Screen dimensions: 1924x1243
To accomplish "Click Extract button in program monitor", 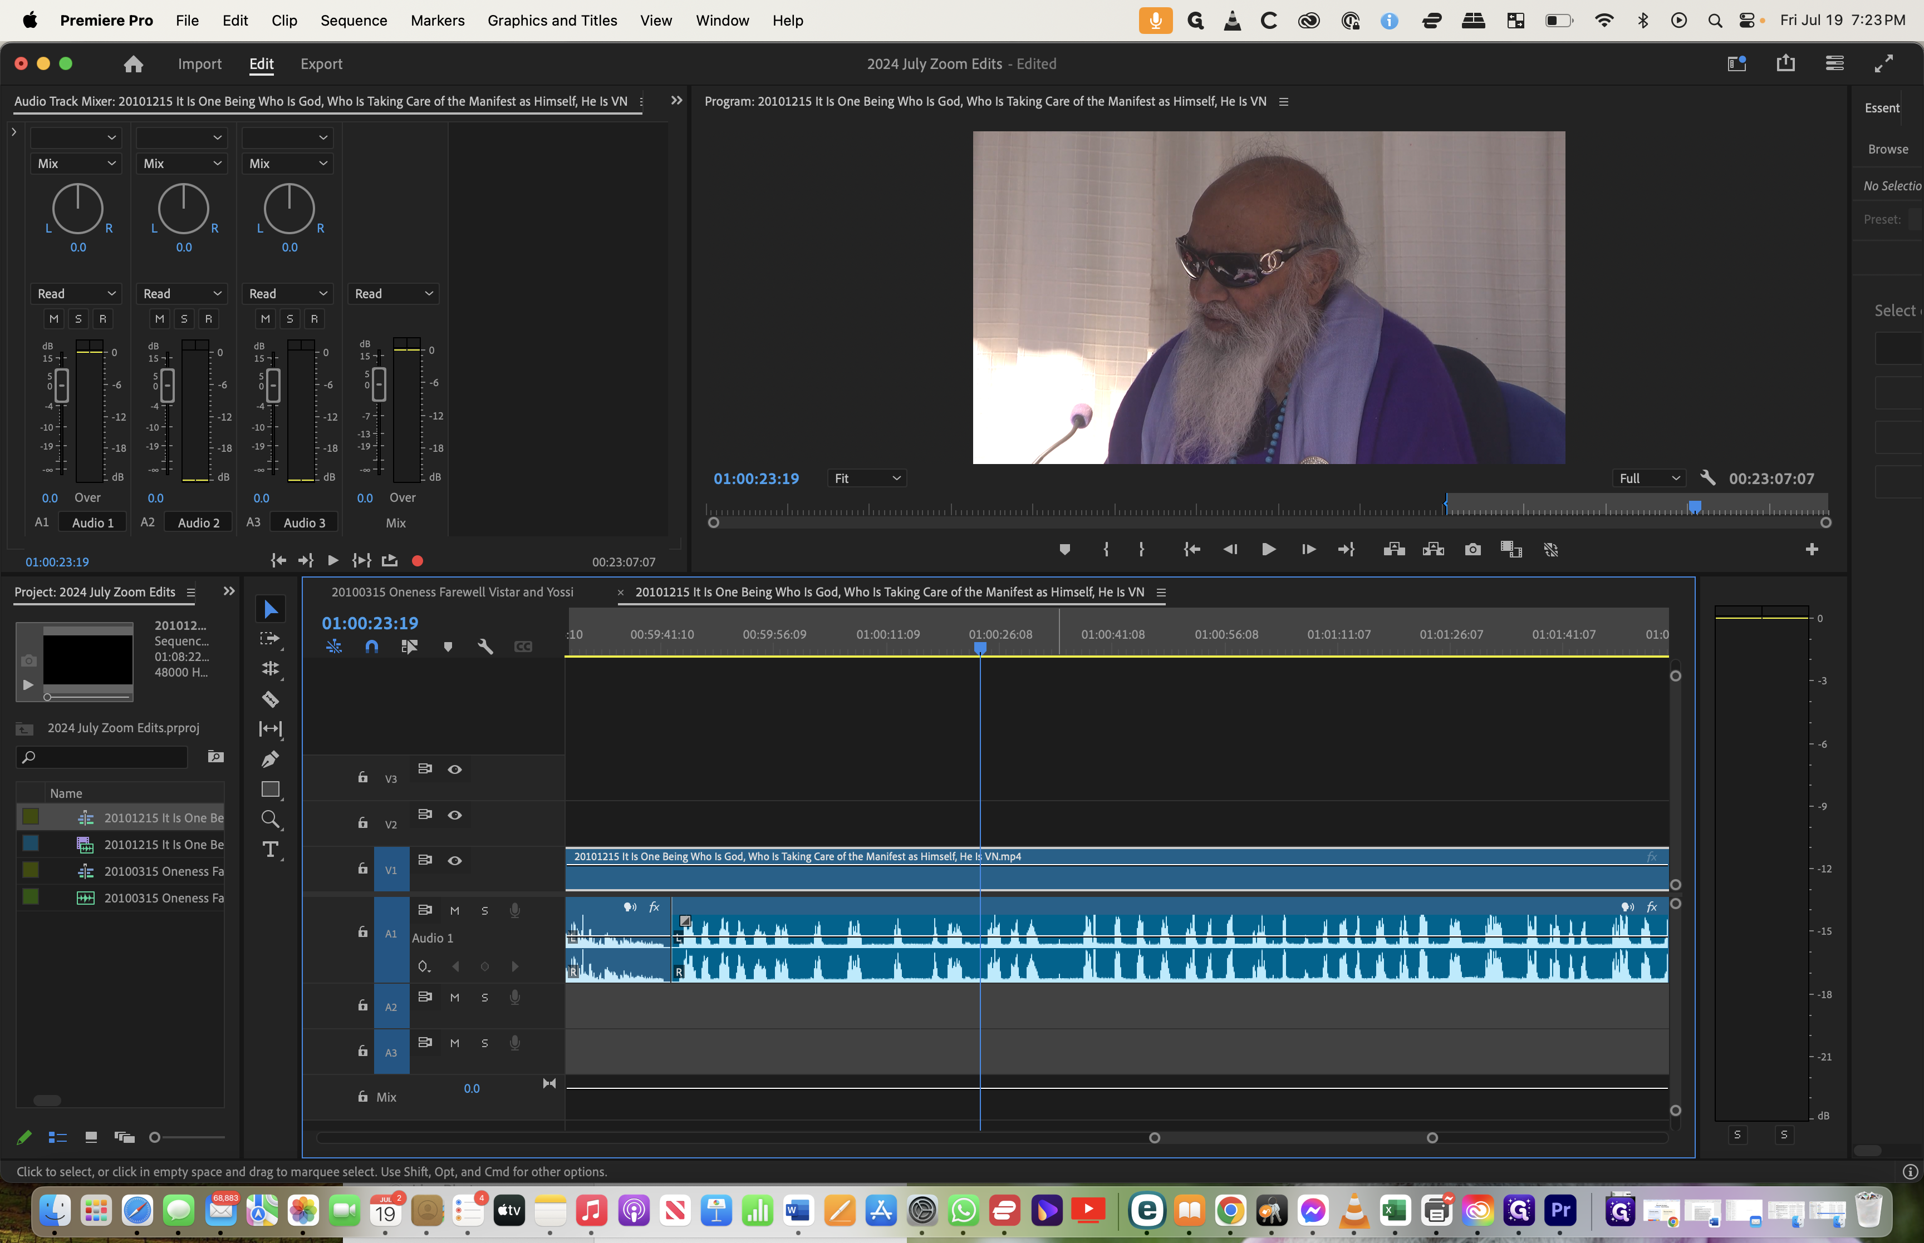I will click(1434, 550).
